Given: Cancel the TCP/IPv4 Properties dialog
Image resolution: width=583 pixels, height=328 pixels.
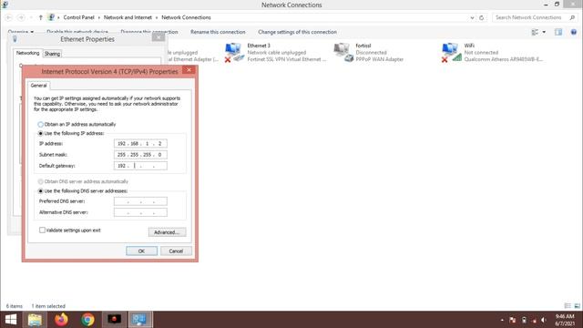Looking at the screenshot, I should (176, 251).
